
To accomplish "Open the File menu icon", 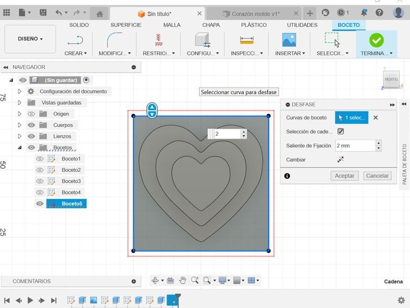I will pos(22,12).
